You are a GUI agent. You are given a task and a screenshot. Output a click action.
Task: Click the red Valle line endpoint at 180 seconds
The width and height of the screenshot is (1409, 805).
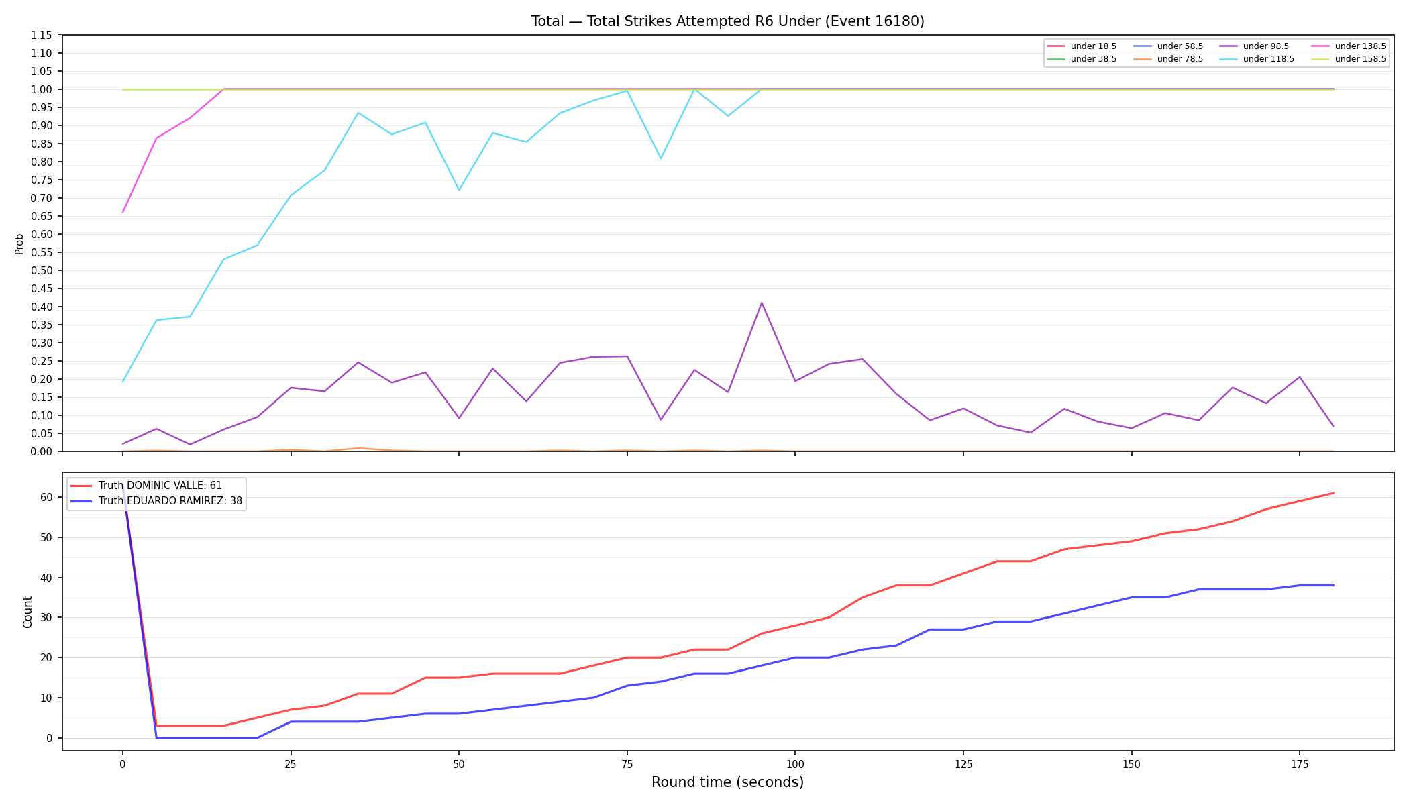(x=1333, y=493)
